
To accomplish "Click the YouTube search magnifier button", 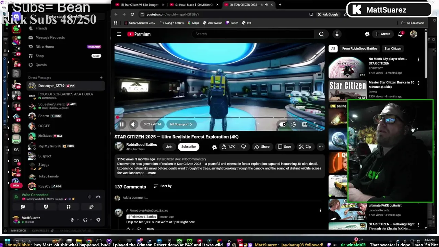I will point(321,34).
